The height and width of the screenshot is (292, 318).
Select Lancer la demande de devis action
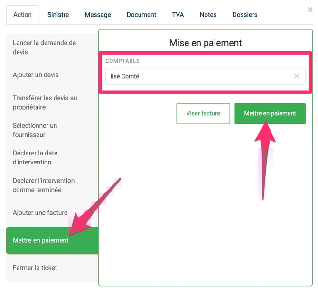44,47
